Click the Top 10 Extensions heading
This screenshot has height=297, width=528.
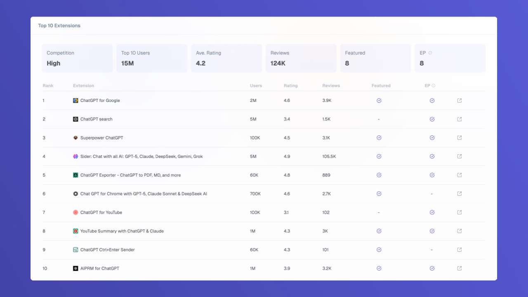(59, 26)
